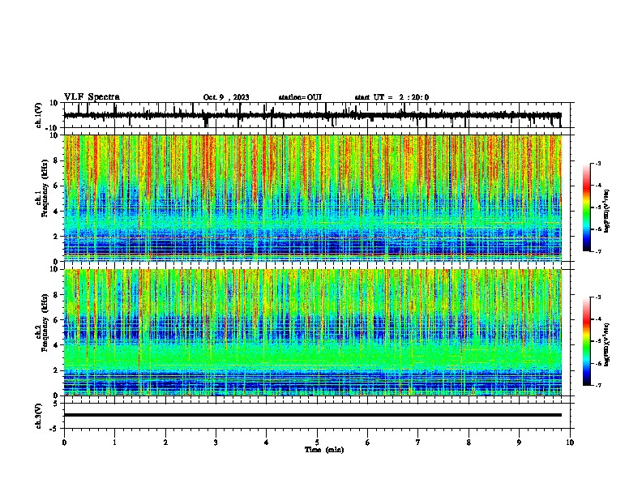Click the log(PSD) label beside ch.1 colorbar
Image resolution: width=642 pixels, height=496 pixels.
(x=607, y=211)
